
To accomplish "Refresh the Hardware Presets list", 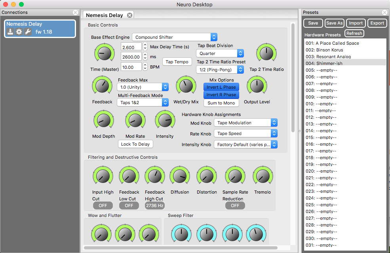I will [354, 33].
